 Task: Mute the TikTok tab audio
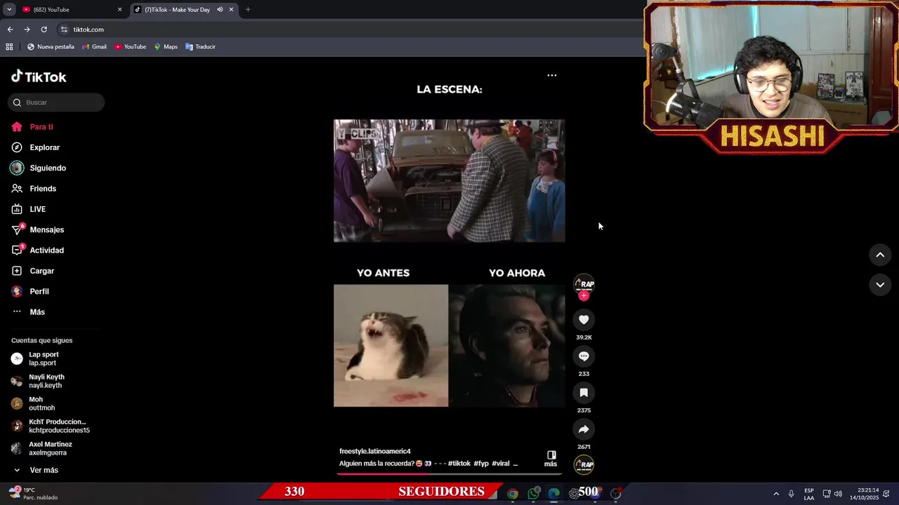coord(220,10)
